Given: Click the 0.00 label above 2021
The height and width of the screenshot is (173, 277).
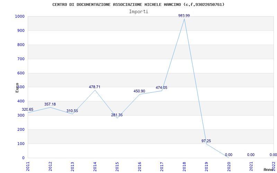Looking at the screenshot, I should pyautogui.click(x=251, y=155).
